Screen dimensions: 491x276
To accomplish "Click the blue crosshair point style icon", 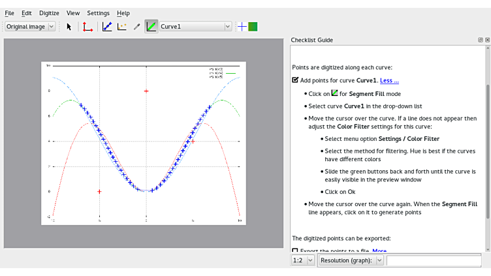I will (x=242, y=27).
